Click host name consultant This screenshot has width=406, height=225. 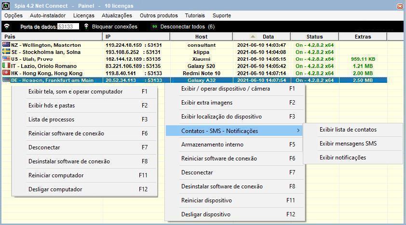(202, 45)
